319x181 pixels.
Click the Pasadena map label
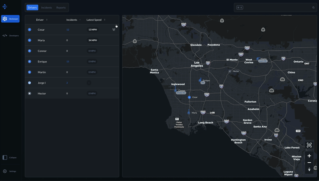(x=214, y=45)
